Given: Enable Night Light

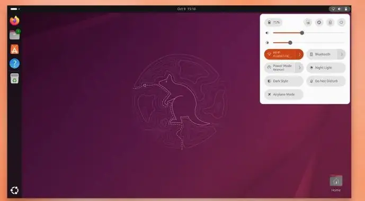Looking at the screenshot, I should pyautogui.click(x=326, y=68).
